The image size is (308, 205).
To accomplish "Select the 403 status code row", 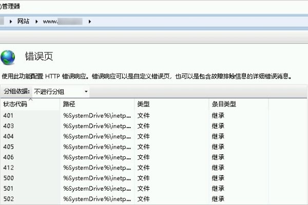I will tap(134, 126).
